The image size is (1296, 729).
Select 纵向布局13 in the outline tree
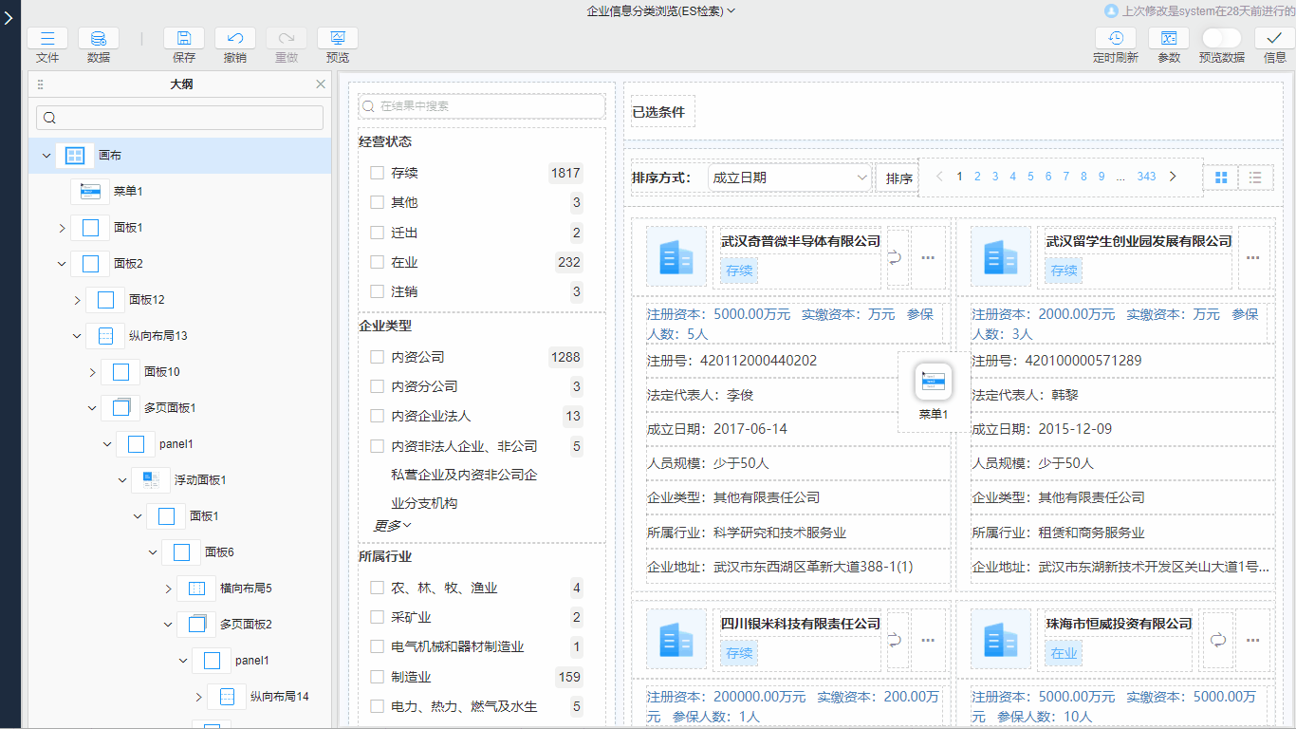[x=157, y=336]
